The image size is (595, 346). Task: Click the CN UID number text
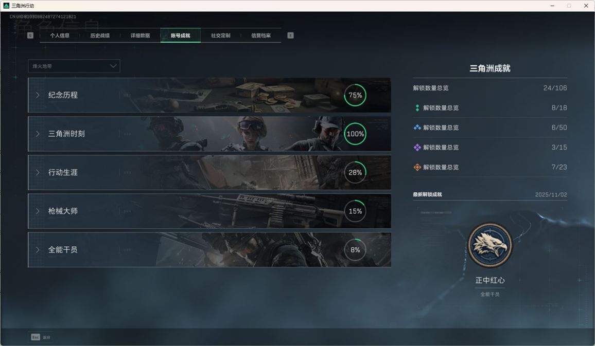click(x=43, y=16)
